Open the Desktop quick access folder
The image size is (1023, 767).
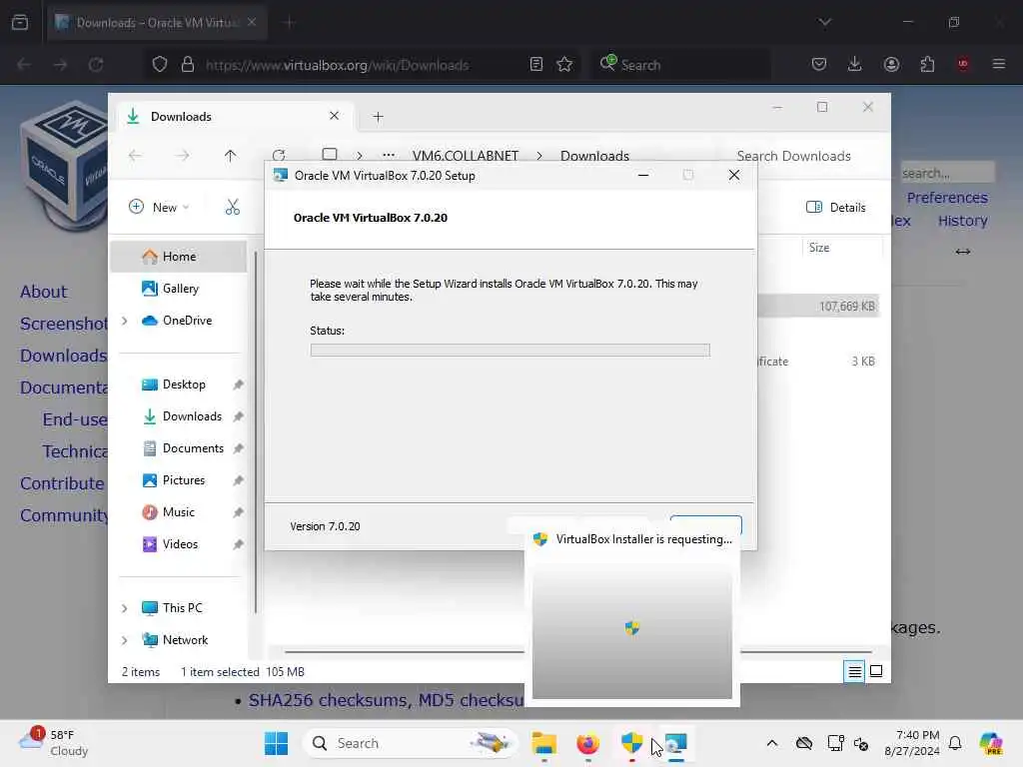(x=184, y=384)
